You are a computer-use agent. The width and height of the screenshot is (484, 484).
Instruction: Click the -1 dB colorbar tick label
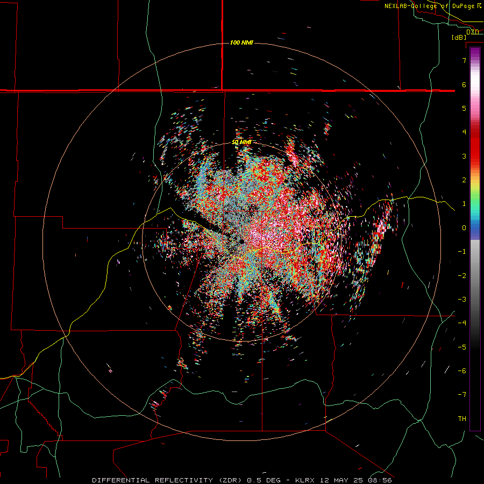462,252
